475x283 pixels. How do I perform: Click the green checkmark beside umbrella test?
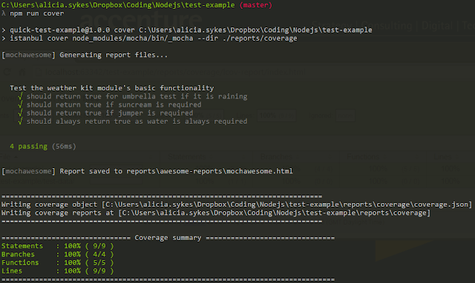click(x=20, y=96)
